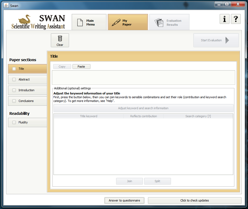Click the Copy button
Viewport: 248px width, 209px height.
coord(62,67)
